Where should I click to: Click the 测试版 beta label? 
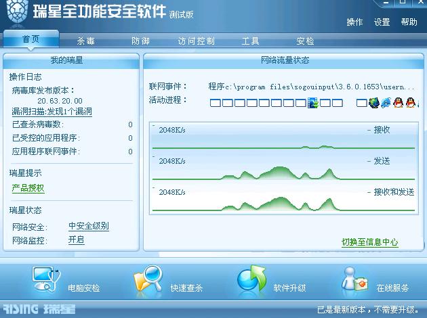click(182, 14)
